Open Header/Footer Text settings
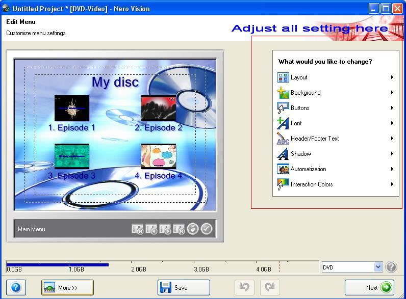Viewport: 406px width, 299px height. (x=336, y=139)
